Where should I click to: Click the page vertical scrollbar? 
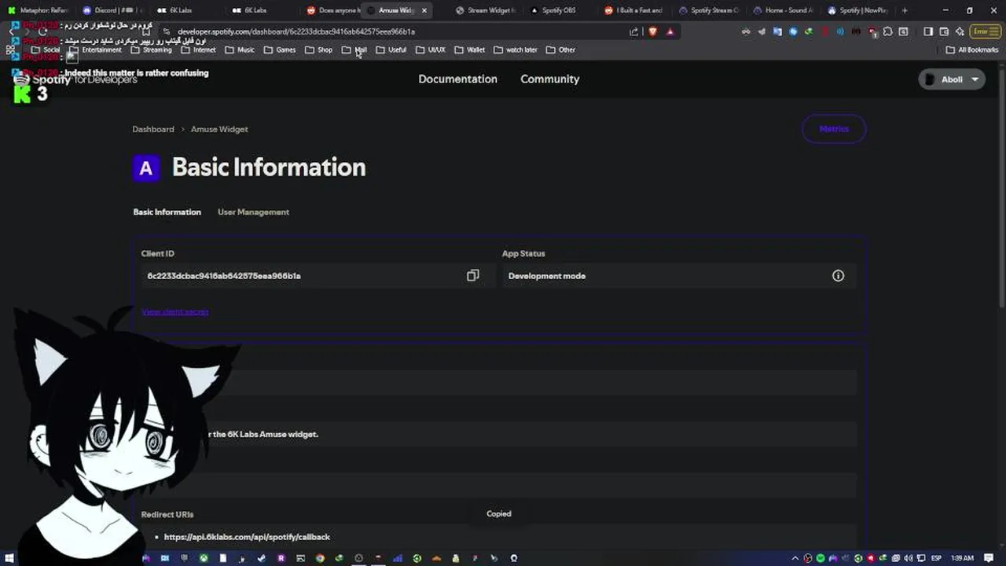[1001, 189]
